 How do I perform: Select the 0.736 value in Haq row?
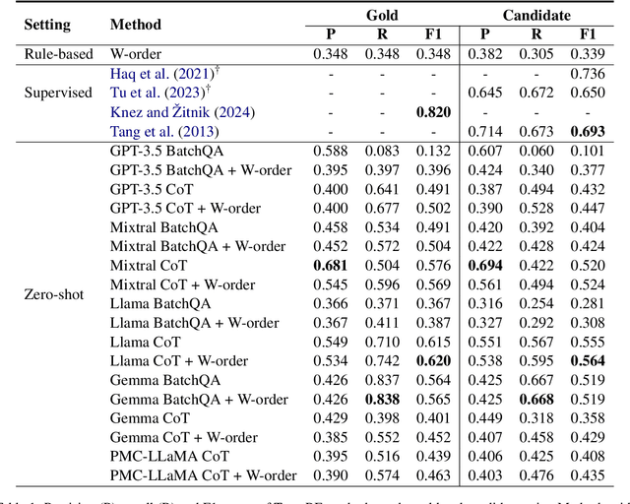(588, 74)
